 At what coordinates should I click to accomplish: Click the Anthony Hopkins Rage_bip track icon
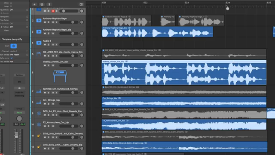coord(39,32)
